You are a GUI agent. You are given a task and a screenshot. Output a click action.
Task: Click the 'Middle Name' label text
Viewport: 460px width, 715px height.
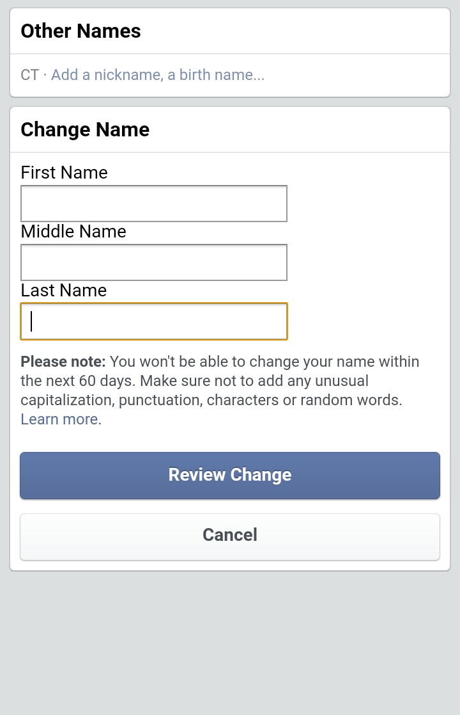click(73, 232)
